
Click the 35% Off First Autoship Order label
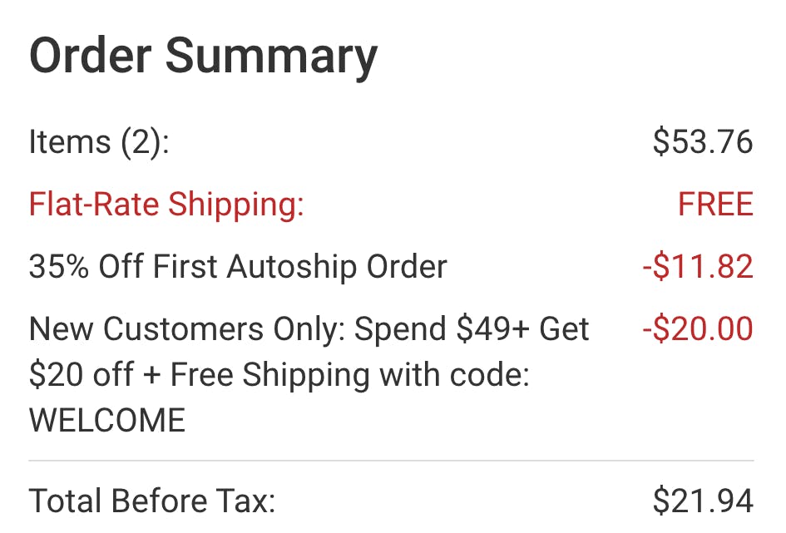[238, 267]
